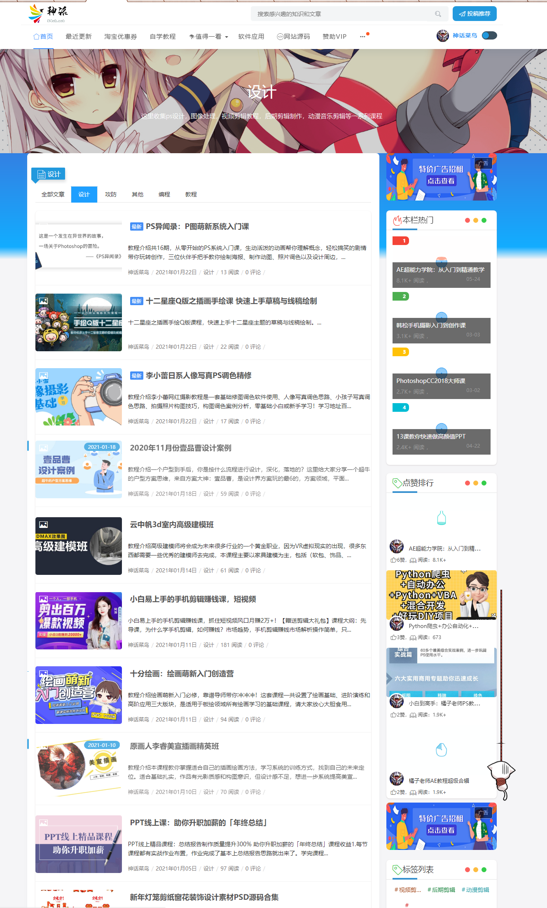The image size is (547, 908).
Task: Open the 最近更新 nav item
Action: (79, 37)
